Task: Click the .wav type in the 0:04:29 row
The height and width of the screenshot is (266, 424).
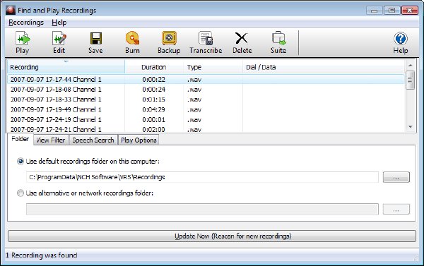Action: (x=194, y=110)
